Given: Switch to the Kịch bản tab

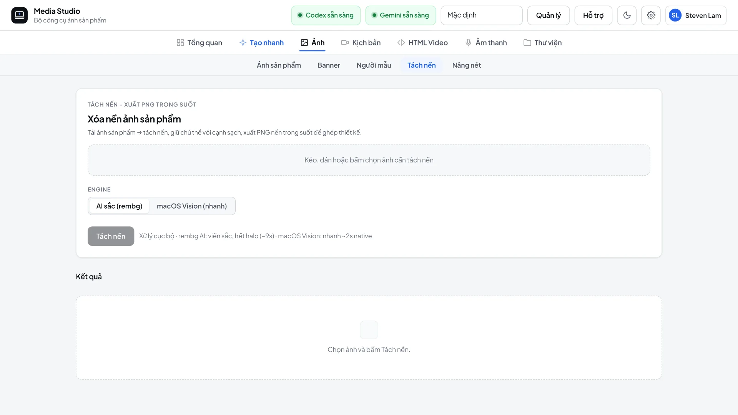Looking at the screenshot, I should point(361,43).
